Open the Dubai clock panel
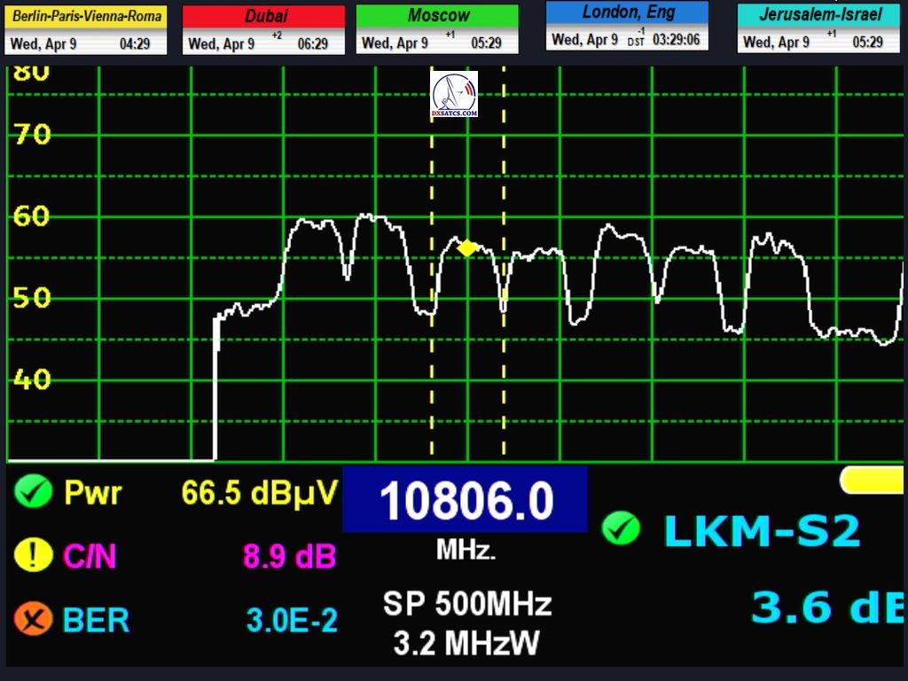Screen dimensions: 908x681 click(x=263, y=29)
